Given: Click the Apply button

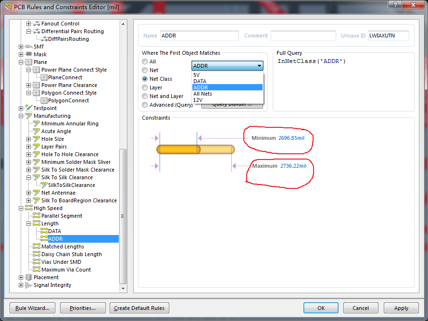Looking at the screenshot, I should pos(401,308).
